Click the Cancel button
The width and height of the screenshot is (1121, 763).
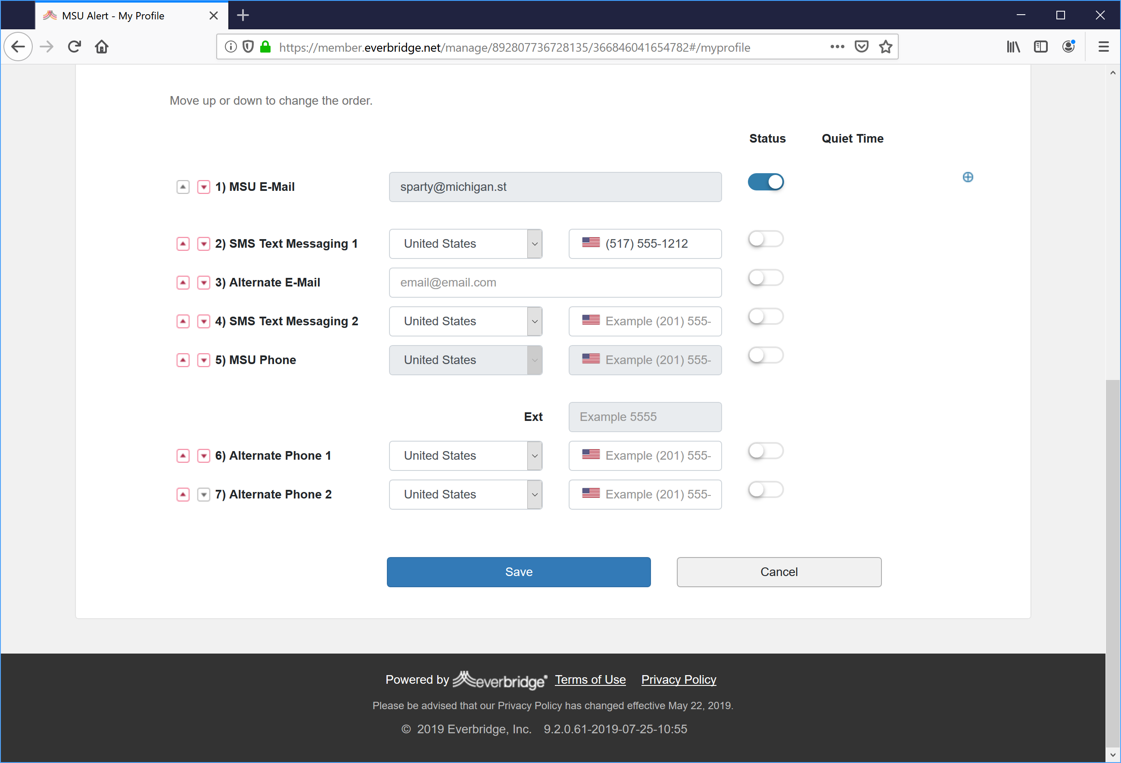point(778,571)
